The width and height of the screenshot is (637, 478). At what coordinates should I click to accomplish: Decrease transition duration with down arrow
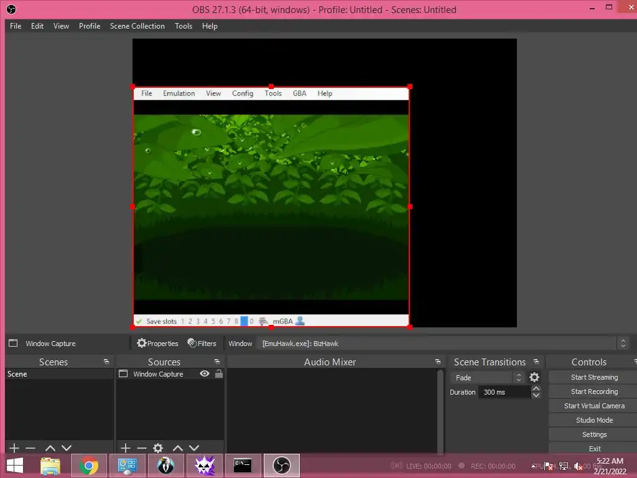(x=536, y=395)
